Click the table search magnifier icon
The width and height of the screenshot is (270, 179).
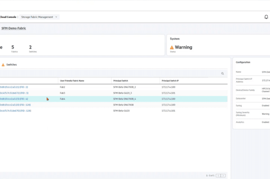pos(223,74)
